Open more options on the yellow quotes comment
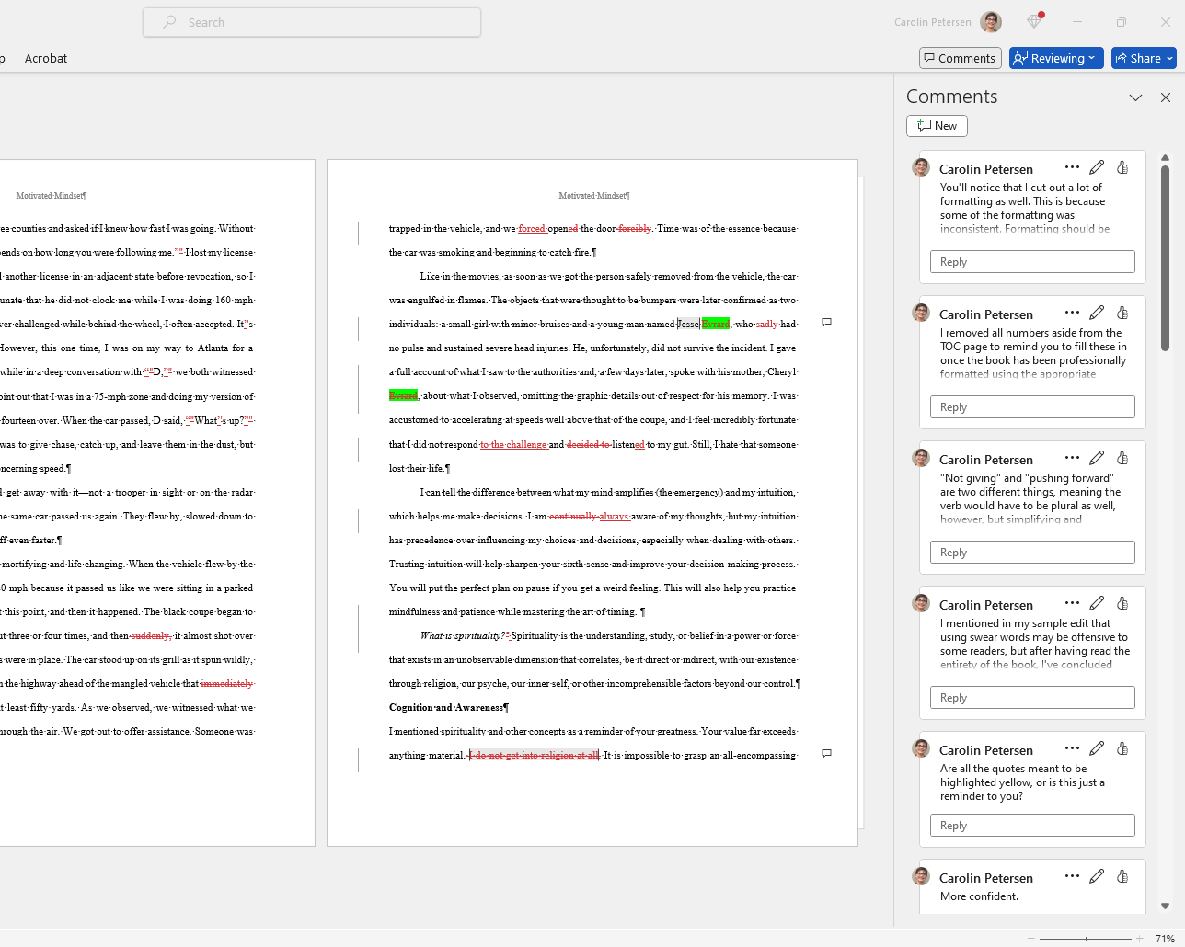1185x947 pixels. [1072, 748]
